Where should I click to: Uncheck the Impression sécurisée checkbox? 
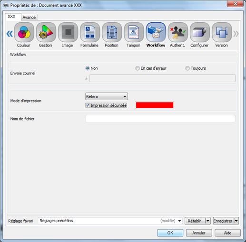88,105
